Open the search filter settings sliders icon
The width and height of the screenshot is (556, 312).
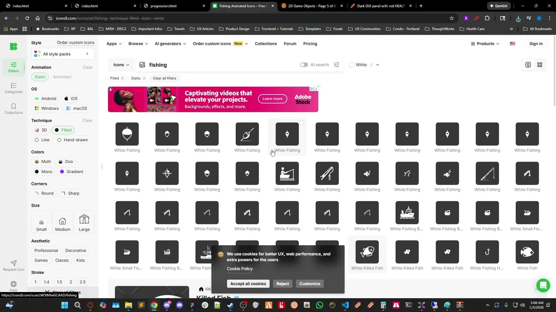(x=336, y=65)
